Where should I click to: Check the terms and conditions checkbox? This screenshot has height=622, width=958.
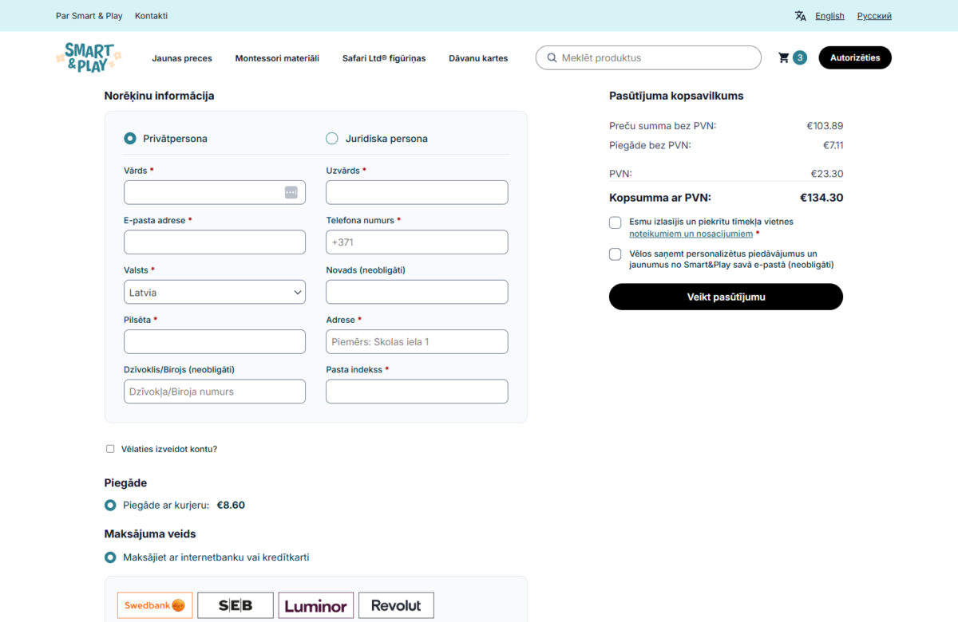coord(615,222)
